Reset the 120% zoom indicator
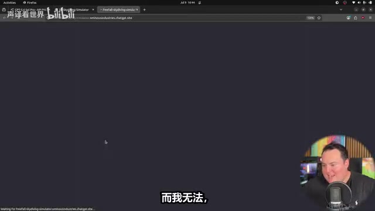This screenshot has width=375, height=211. [x=310, y=18]
